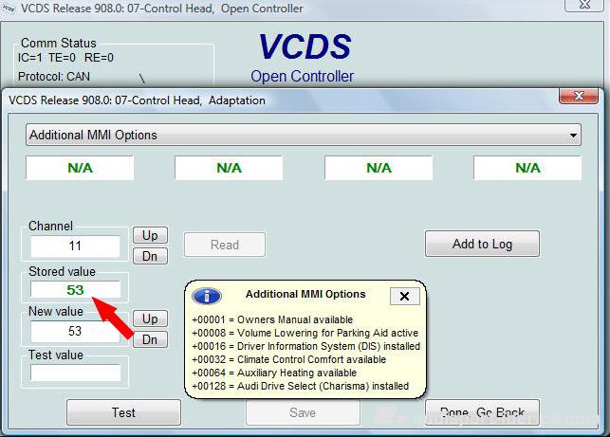Click 'IC=1 TE=0 RE=0' status text
This screenshot has height=437, width=610.
point(65,58)
